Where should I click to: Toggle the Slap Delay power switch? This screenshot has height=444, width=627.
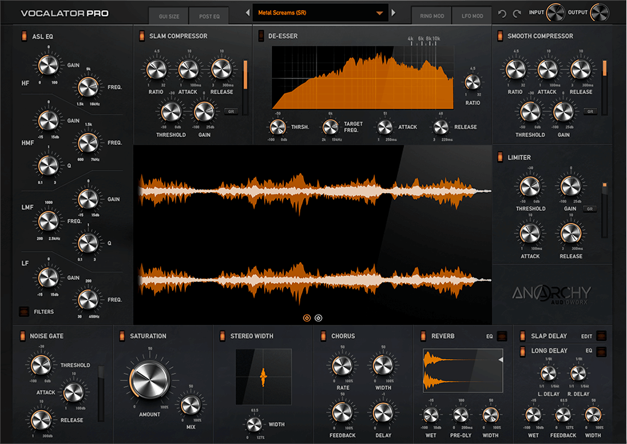click(x=522, y=336)
